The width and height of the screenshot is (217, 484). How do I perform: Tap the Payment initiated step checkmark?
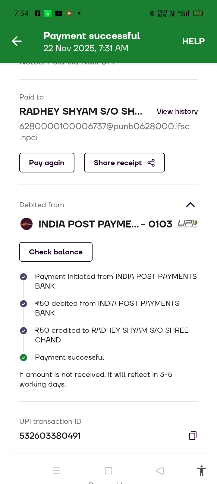[x=24, y=277]
